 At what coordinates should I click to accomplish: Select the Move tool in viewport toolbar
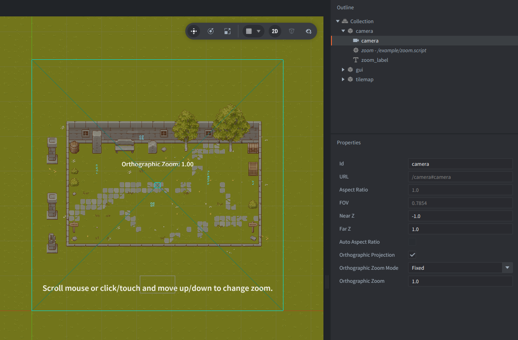(x=194, y=31)
